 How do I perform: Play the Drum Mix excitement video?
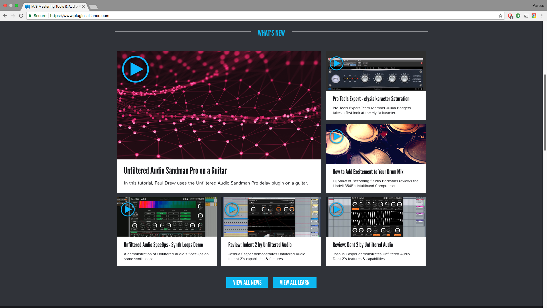click(x=336, y=137)
